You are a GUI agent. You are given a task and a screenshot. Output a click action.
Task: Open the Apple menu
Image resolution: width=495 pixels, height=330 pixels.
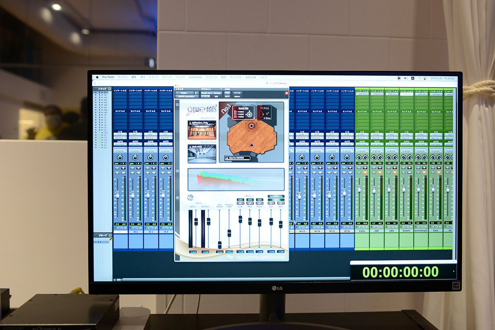[x=98, y=77]
